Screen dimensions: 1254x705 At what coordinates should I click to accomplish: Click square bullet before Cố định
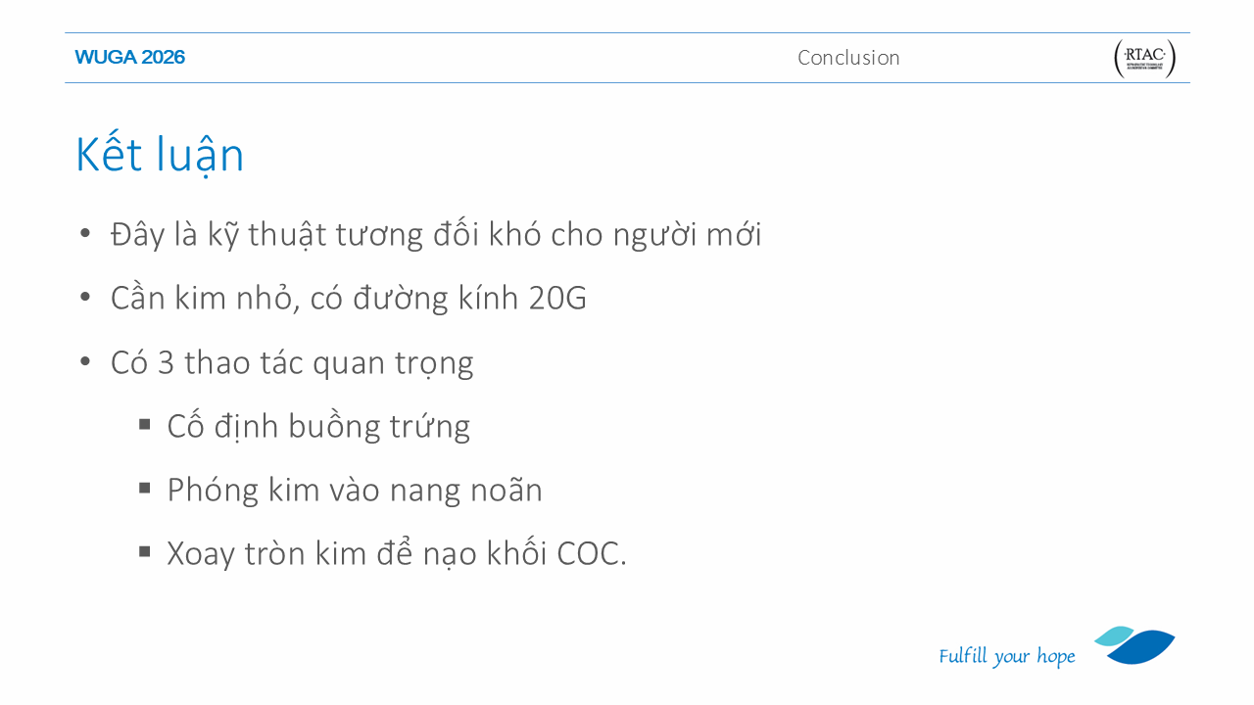(145, 424)
